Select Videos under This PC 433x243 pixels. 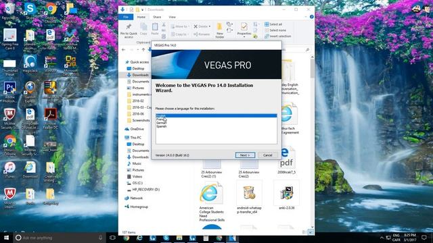[x=135, y=177]
